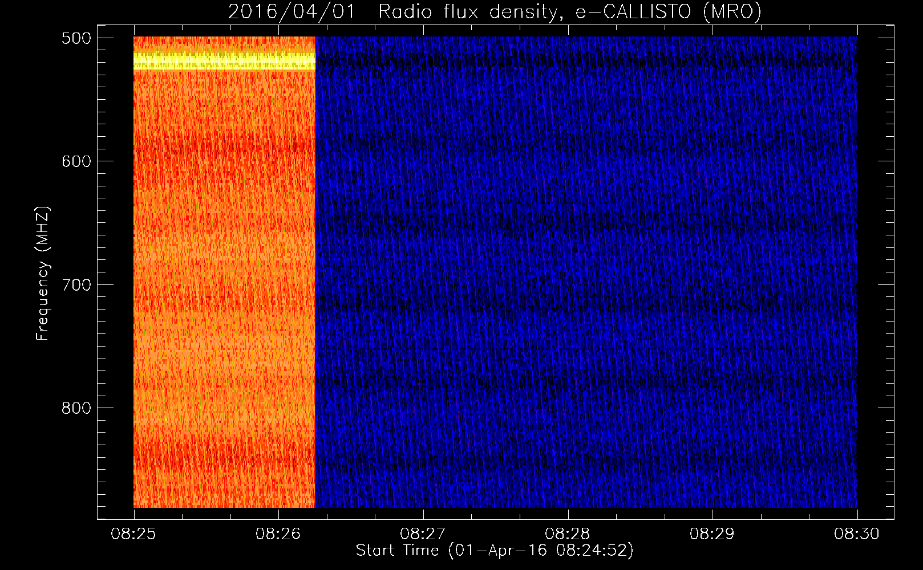Click the date "2016/04/01" in the title

(292, 11)
